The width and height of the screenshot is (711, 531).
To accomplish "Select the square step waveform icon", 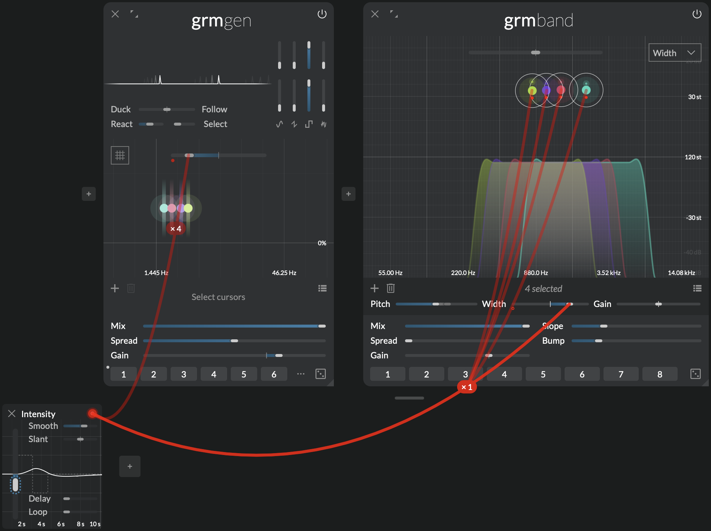I will (x=309, y=124).
